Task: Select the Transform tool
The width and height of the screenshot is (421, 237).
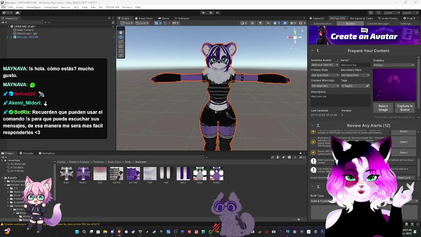Action: pyautogui.click(x=121, y=55)
